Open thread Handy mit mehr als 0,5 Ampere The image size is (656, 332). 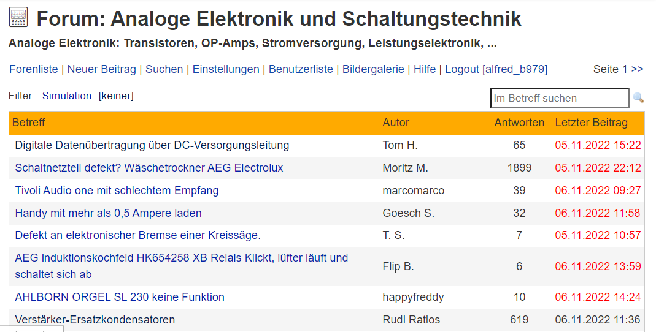(109, 213)
